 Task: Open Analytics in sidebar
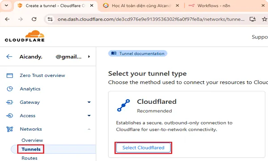30,89
